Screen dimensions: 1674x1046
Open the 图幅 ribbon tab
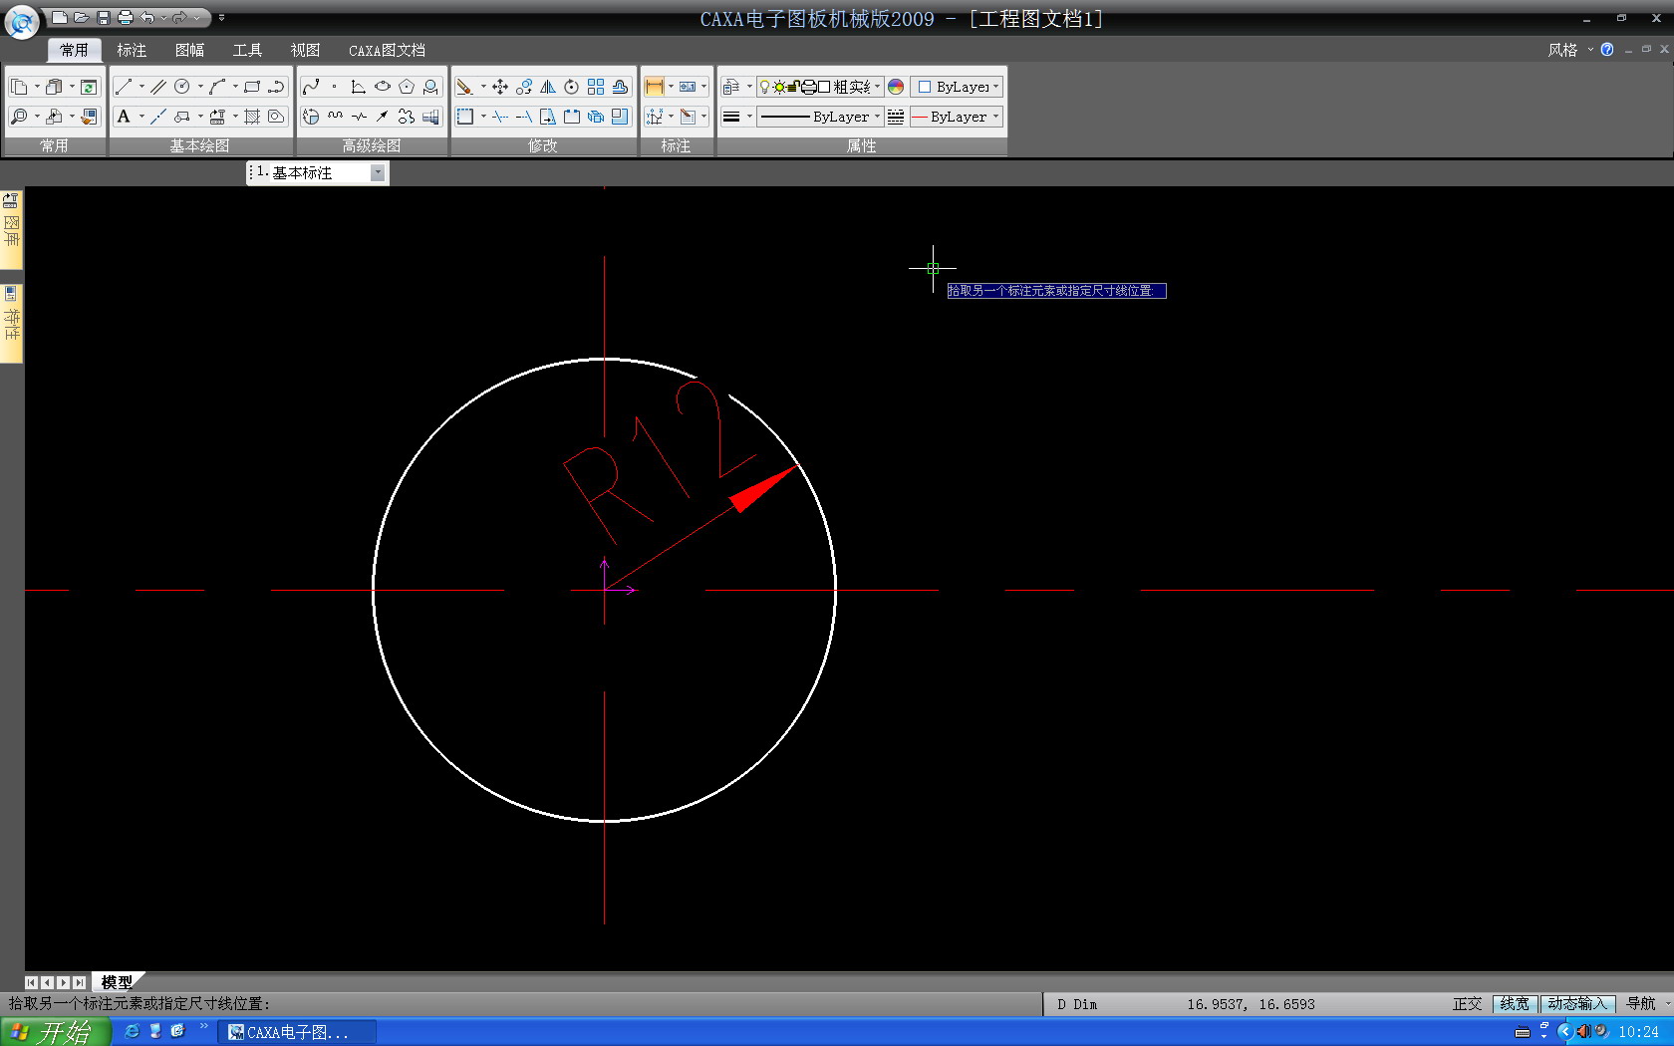coord(189,50)
